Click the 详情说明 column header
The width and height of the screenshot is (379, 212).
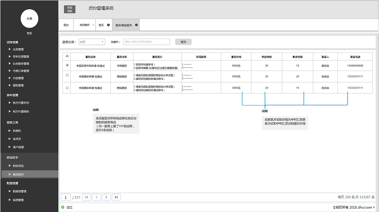201,57
